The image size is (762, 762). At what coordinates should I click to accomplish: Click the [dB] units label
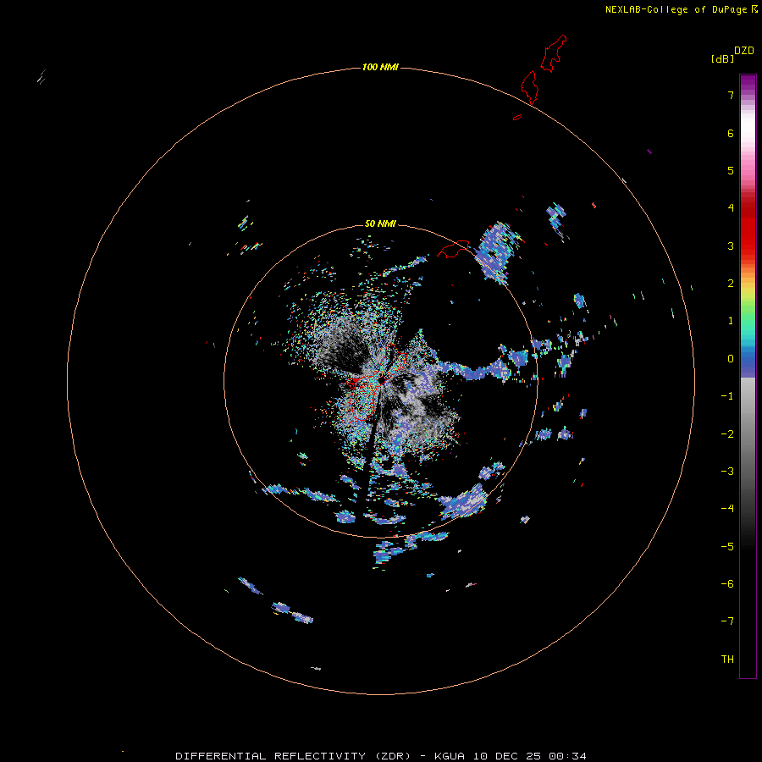(723, 58)
